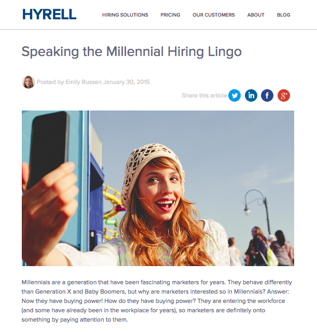The width and height of the screenshot is (317, 332).
Task: Click the 'Share this article' label
Action: [204, 95]
